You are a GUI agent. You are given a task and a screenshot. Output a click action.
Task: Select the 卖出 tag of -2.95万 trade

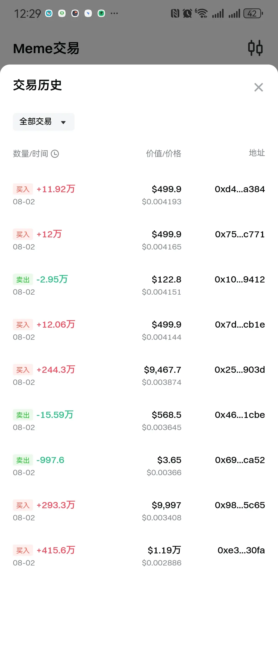23,279
